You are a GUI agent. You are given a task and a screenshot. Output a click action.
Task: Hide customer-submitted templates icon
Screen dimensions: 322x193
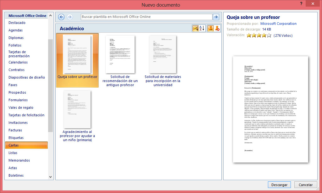tap(217, 28)
